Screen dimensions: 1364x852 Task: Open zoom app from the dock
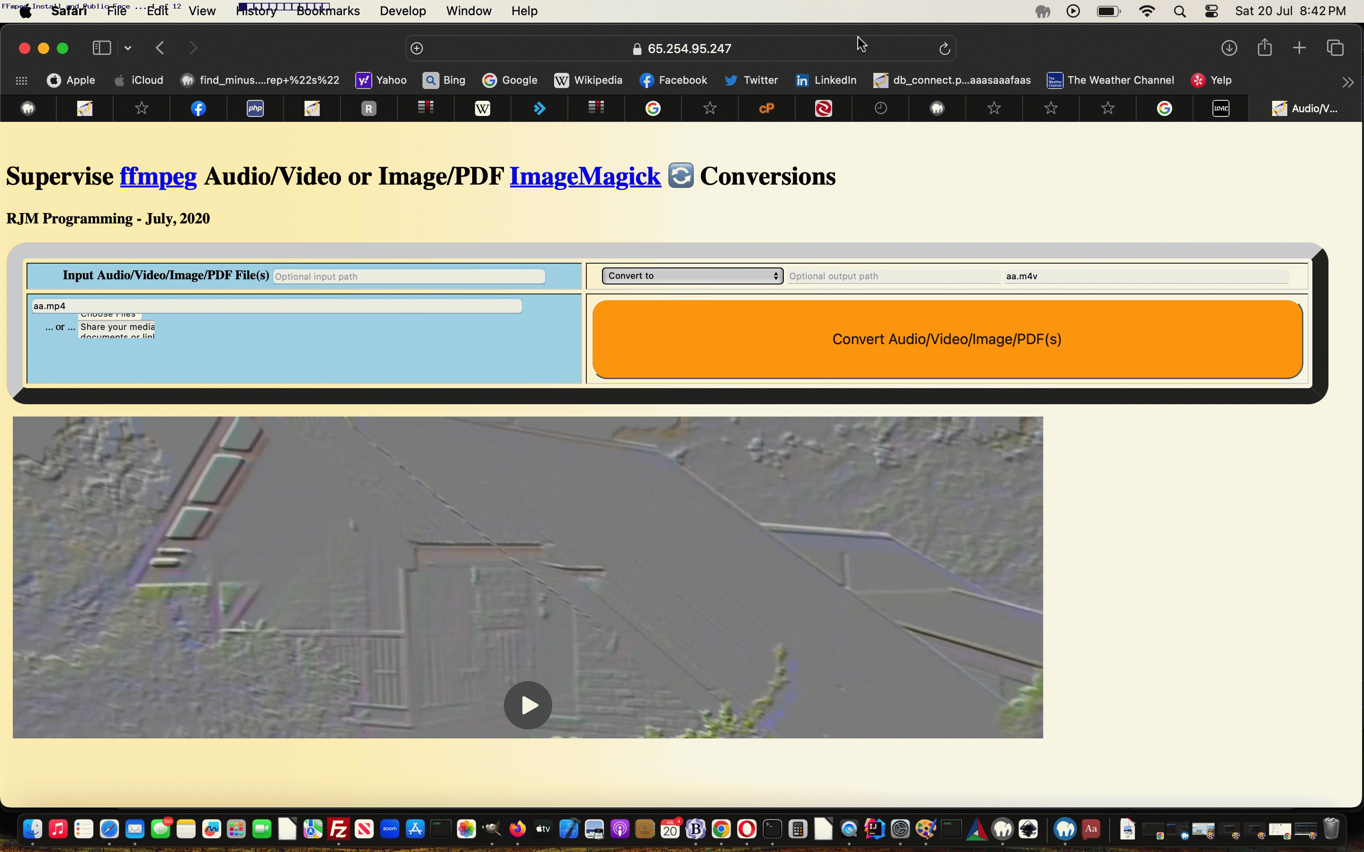[389, 829]
